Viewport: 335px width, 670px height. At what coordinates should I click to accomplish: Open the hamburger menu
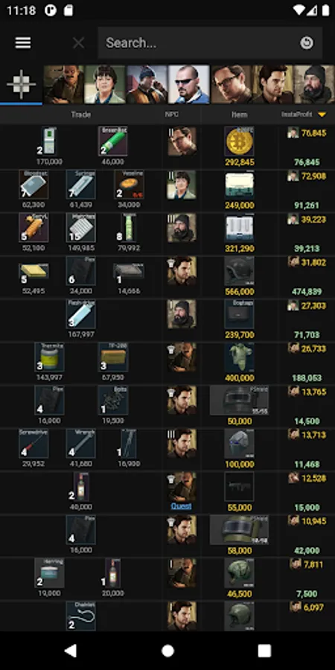(22, 42)
